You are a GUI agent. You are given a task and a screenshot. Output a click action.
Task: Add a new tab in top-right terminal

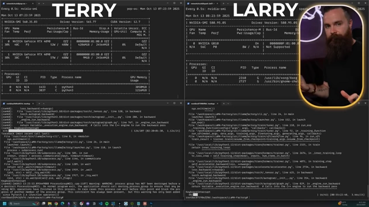click(223, 3)
